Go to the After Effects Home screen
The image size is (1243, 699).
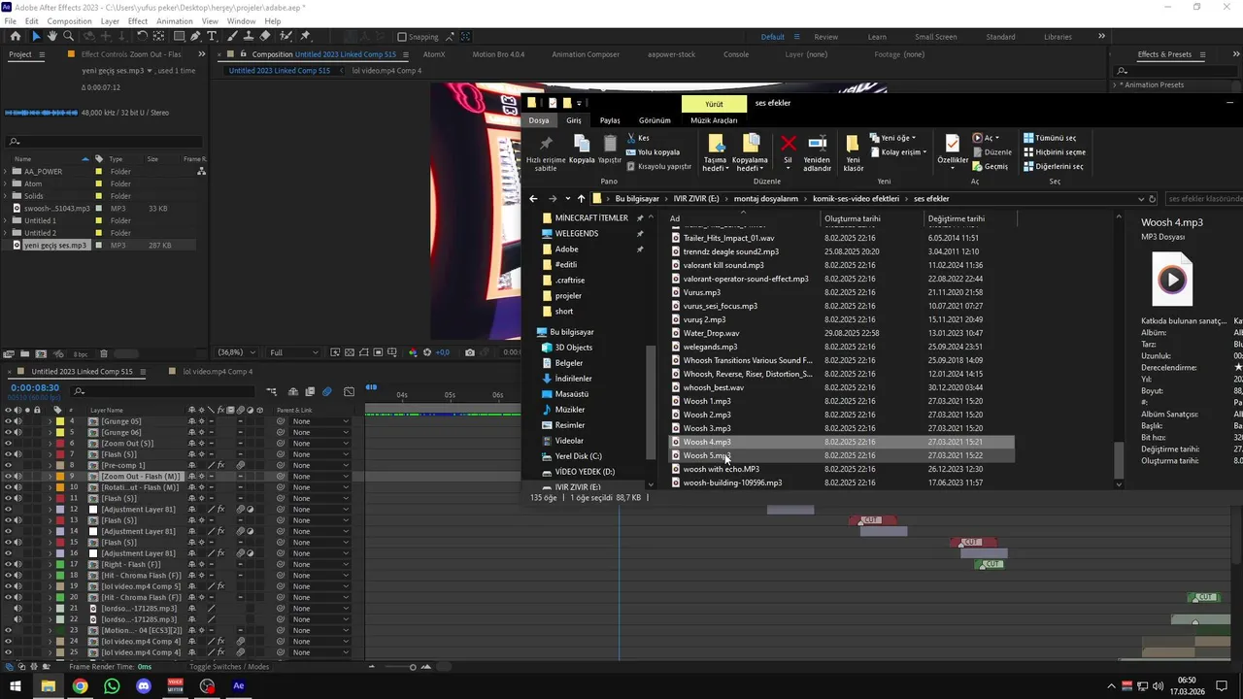[15, 36]
